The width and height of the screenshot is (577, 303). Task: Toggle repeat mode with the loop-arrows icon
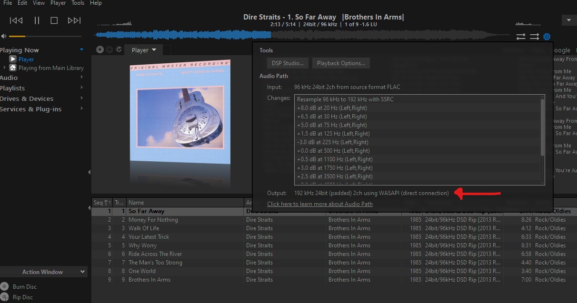521,37
